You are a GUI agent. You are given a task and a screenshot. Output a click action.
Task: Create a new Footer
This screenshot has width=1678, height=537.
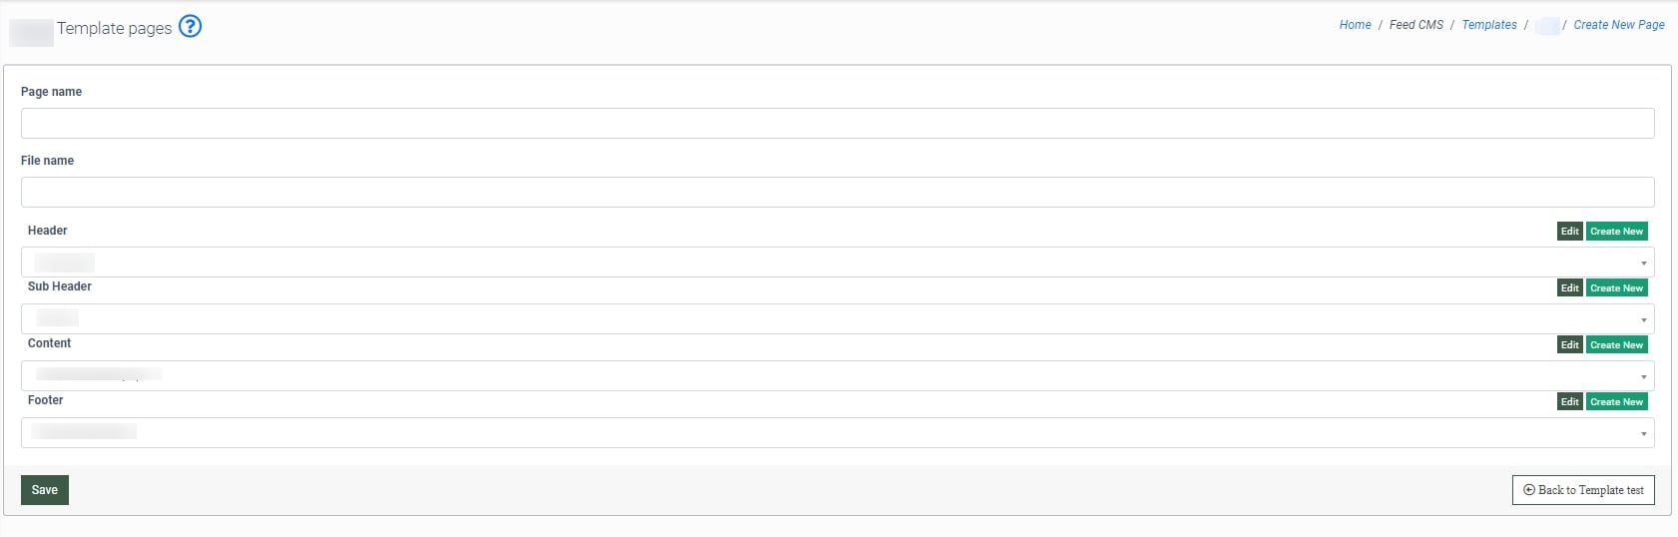[x=1616, y=402]
